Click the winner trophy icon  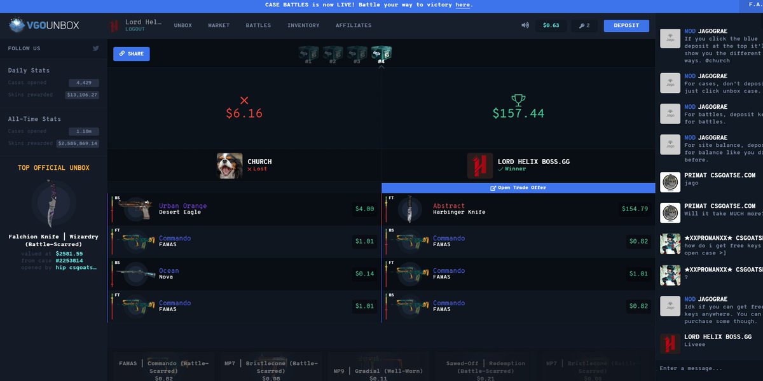click(x=518, y=100)
